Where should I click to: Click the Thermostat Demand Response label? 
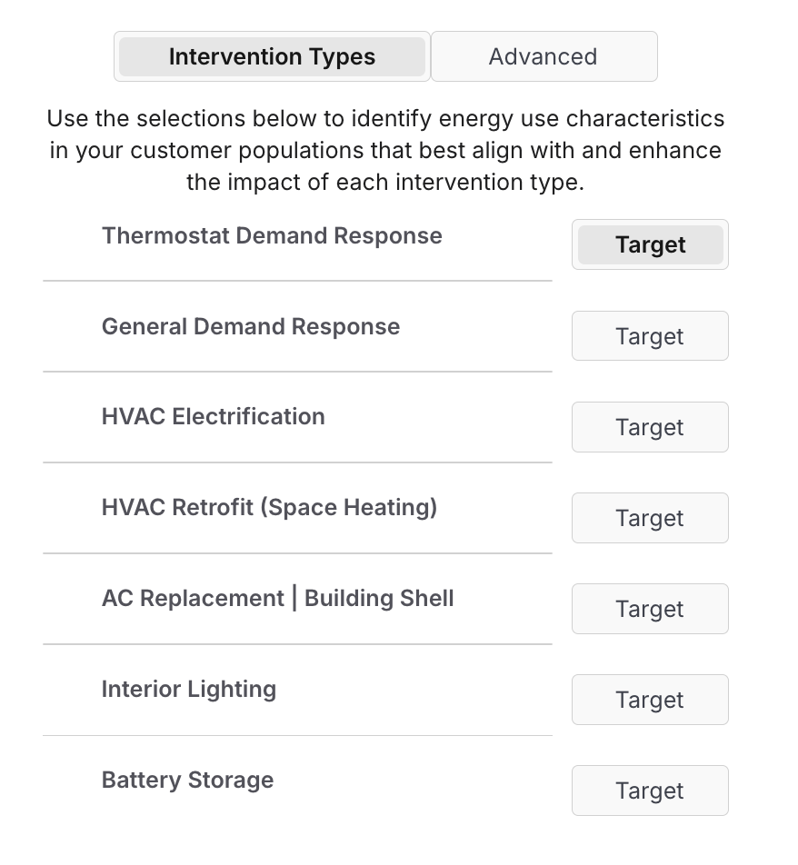point(272,235)
